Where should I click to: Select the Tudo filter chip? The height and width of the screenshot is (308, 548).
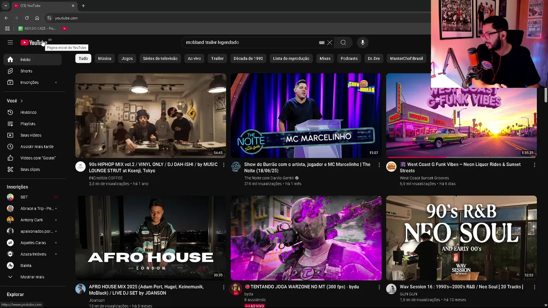point(83,58)
